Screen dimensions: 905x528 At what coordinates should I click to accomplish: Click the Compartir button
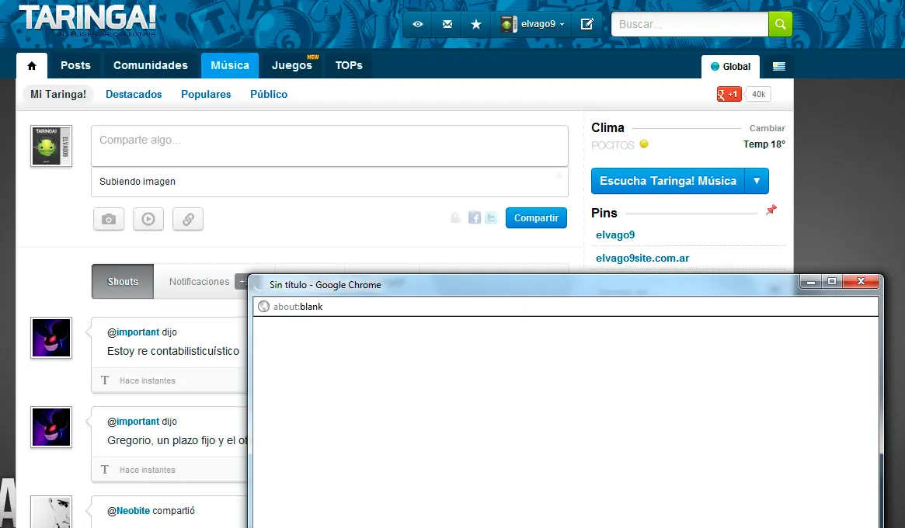tap(536, 218)
